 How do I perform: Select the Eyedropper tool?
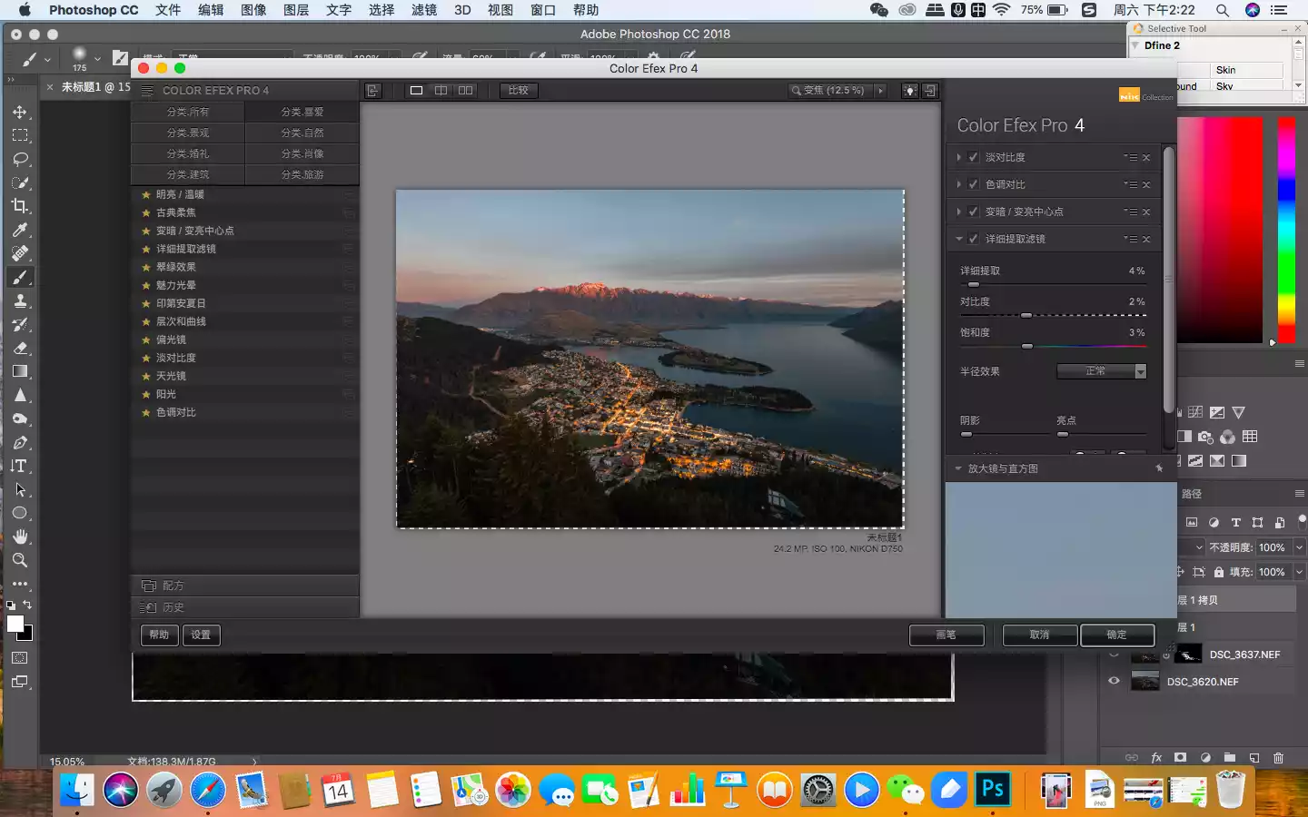click(20, 230)
